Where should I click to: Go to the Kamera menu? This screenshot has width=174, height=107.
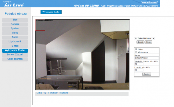tap(15, 24)
